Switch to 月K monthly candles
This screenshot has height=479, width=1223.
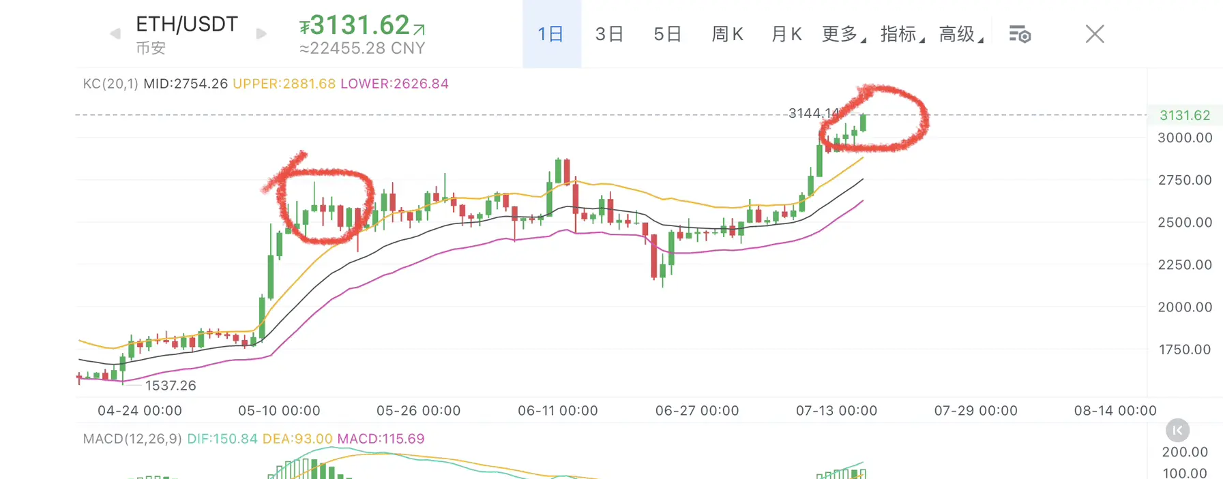(x=786, y=34)
